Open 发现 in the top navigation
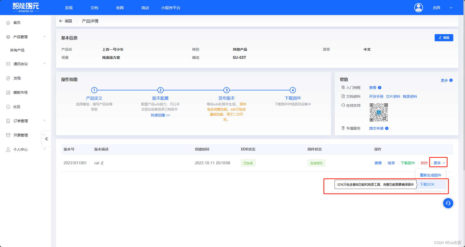 [69, 8]
